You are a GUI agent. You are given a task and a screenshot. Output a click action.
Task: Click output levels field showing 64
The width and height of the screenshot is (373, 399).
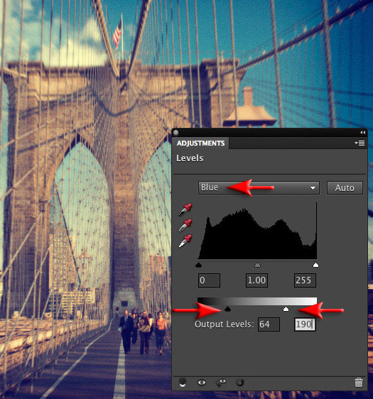[x=269, y=324]
